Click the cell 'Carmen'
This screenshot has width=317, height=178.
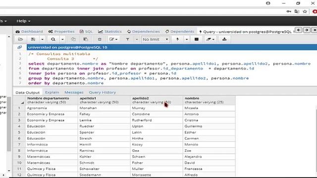(x=209, y=138)
